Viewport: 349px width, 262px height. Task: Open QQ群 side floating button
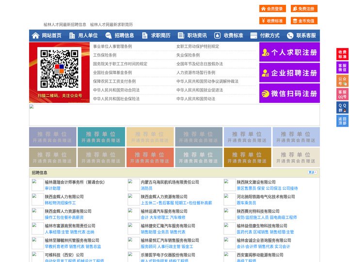click(342, 108)
